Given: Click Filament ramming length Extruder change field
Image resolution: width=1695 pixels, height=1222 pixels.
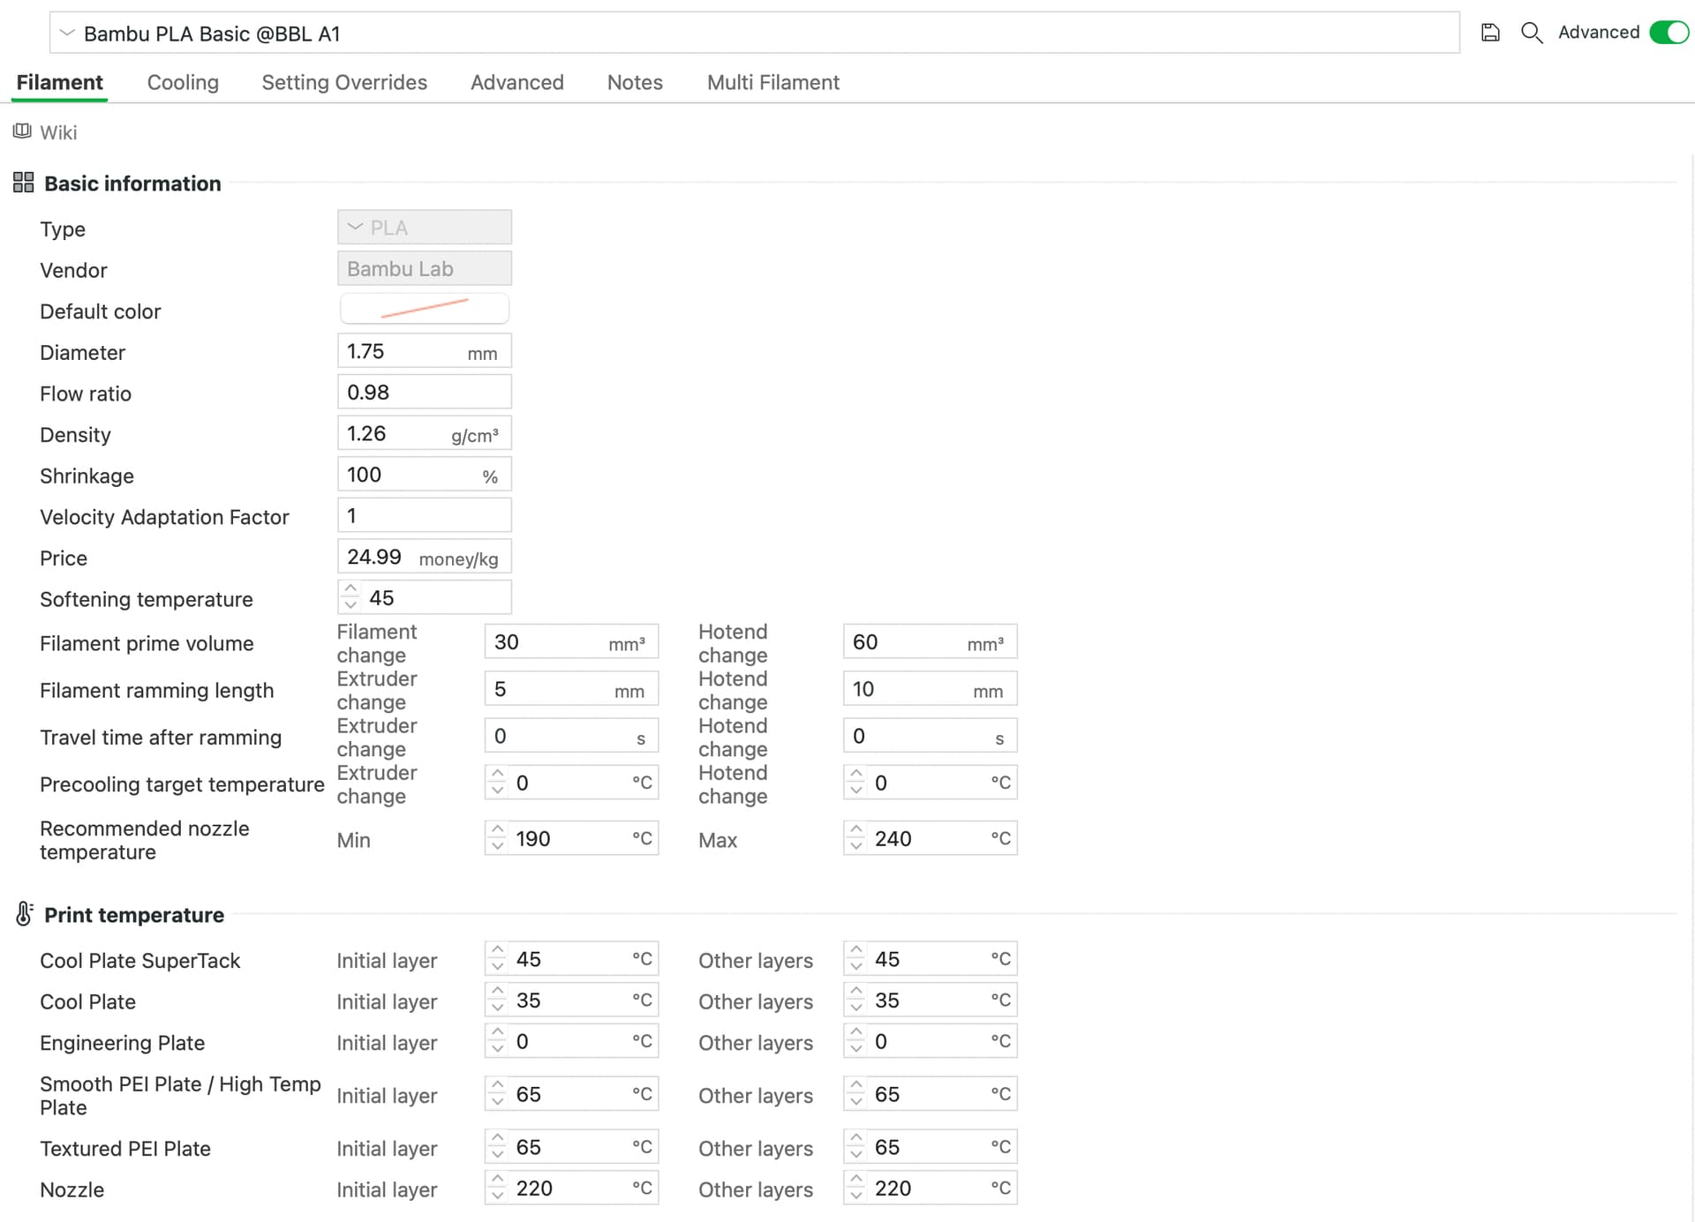Looking at the screenshot, I should point(571,688).
